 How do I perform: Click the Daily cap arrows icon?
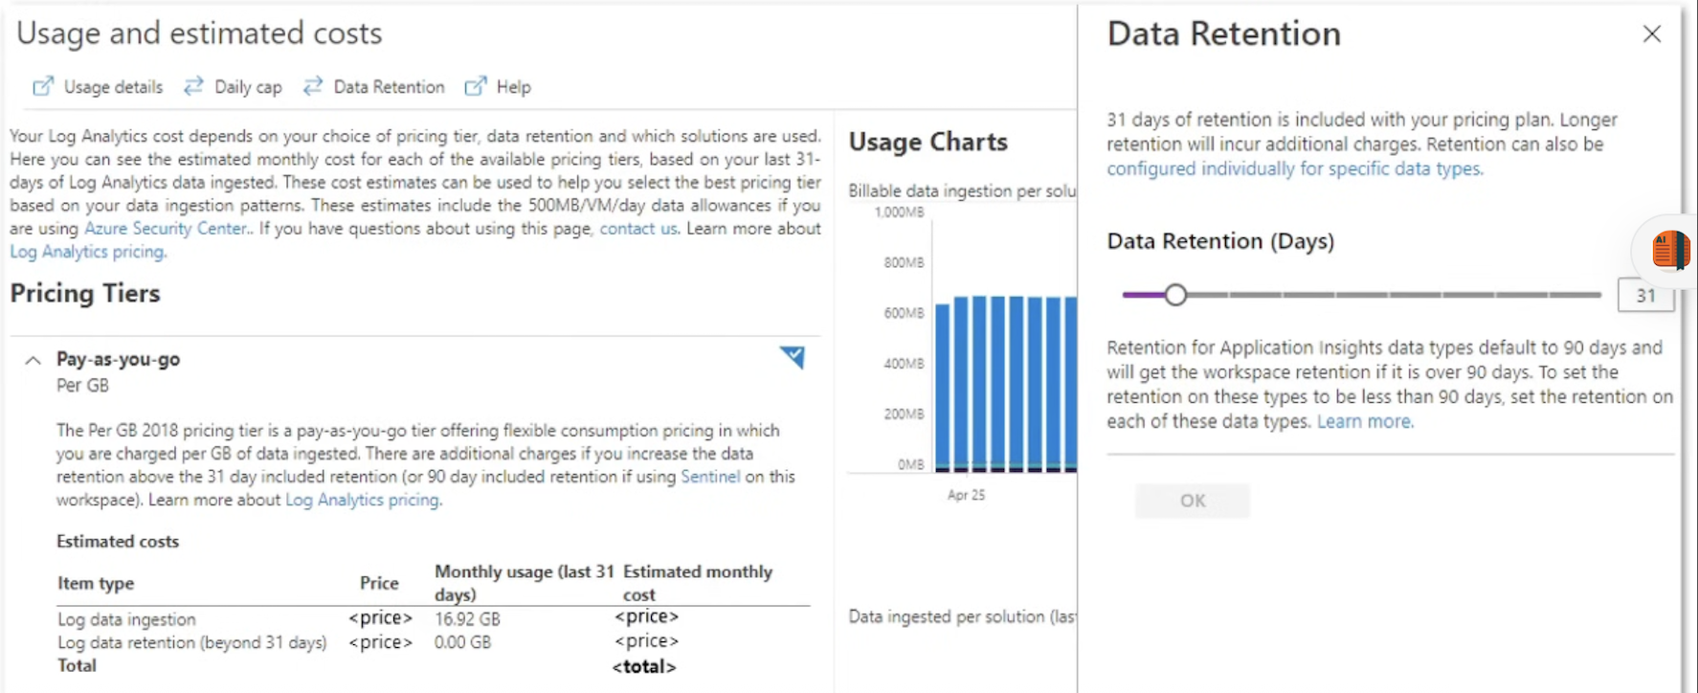(x=193, y=86)
